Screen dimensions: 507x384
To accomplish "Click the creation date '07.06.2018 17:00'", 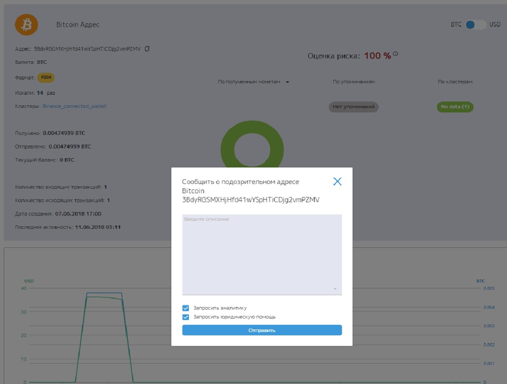I will point(79,214).
